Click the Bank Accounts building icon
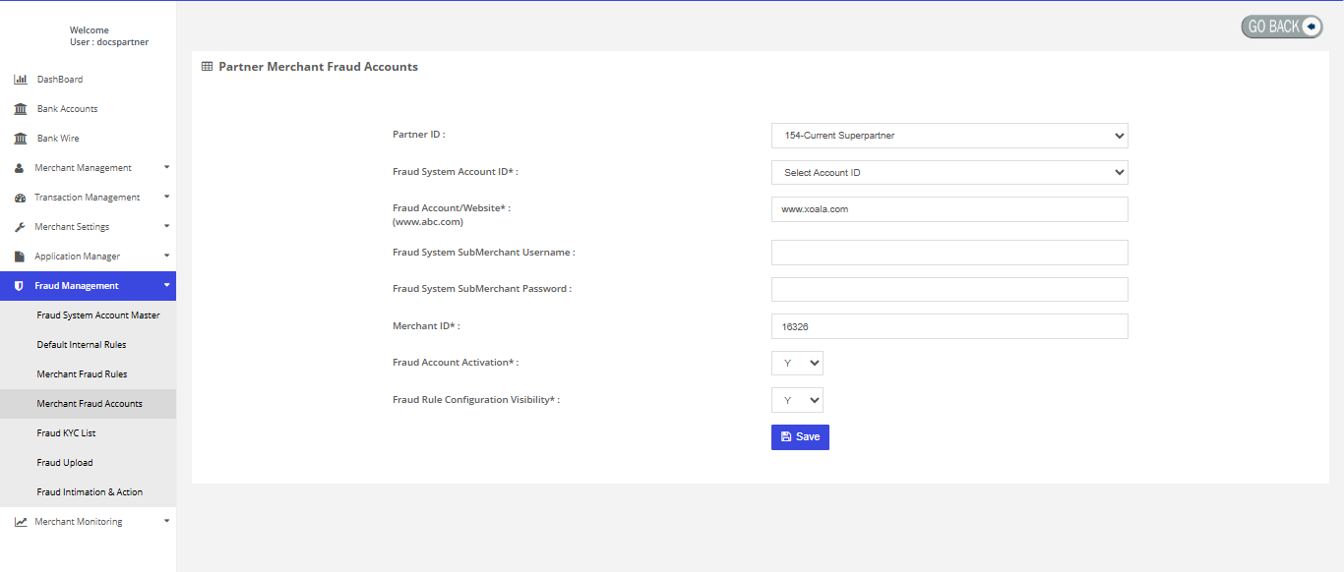 [20, 109]
